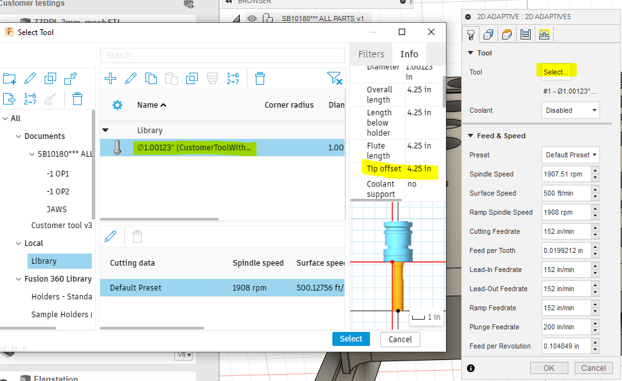Confirm the operation with the OK button
The height and width of the screenshot is (381, 622).
549,368
